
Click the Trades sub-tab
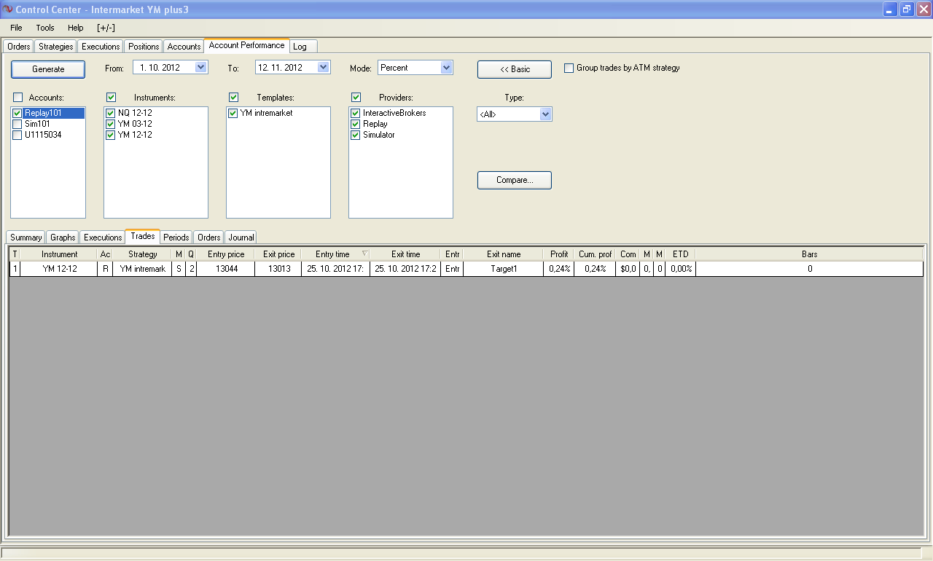click(143, 236)
